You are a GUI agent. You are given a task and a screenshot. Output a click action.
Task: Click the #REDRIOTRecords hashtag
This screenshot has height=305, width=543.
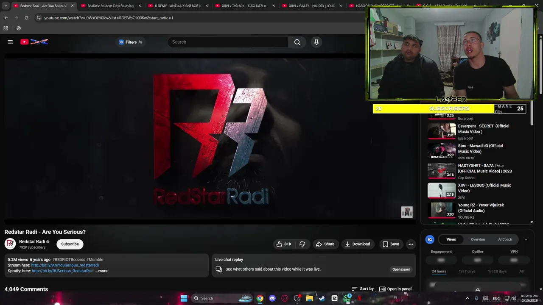click(x=69, y=260)
